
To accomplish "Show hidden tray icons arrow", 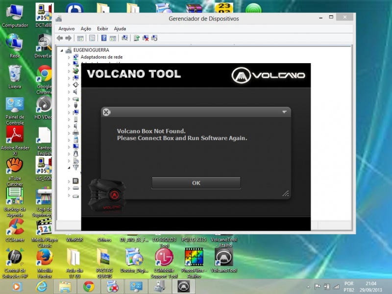I will [308, 287].
